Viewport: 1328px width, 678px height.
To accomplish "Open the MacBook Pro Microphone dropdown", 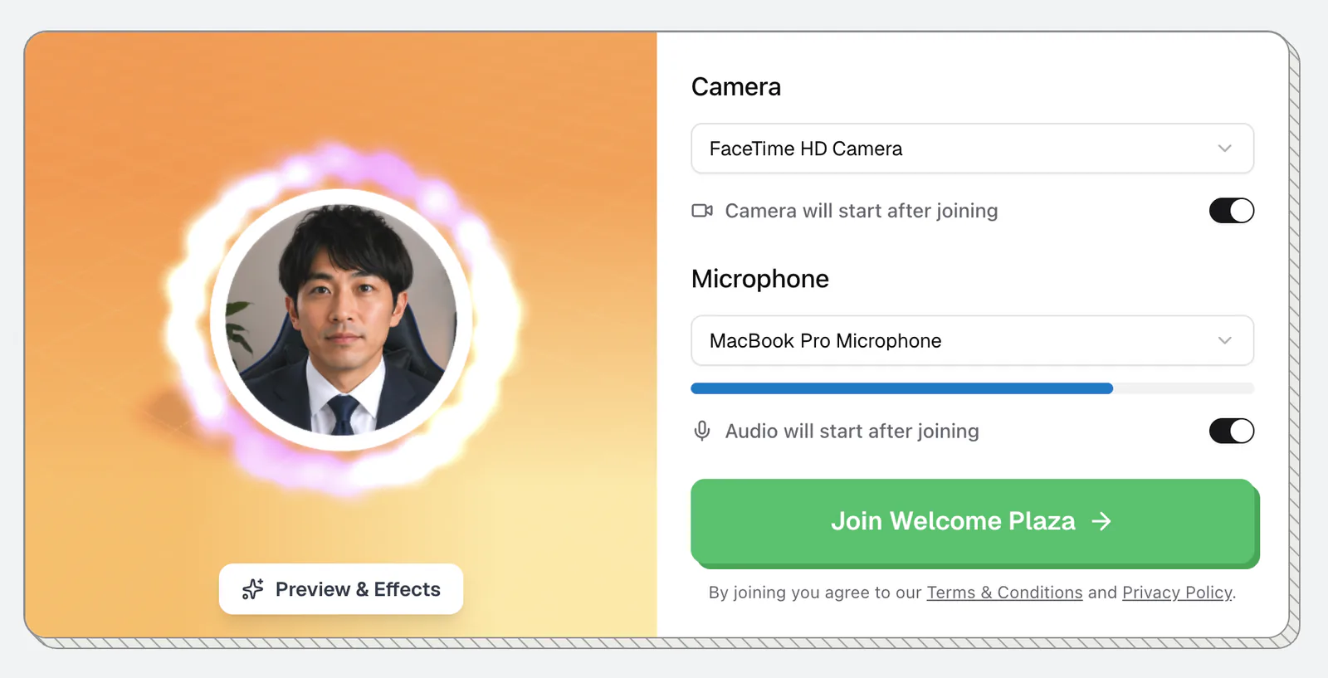I will pos(972,340).
